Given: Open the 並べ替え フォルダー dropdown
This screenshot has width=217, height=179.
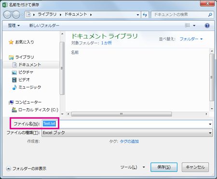Looking at the screenshot, I should coord(191,39).
